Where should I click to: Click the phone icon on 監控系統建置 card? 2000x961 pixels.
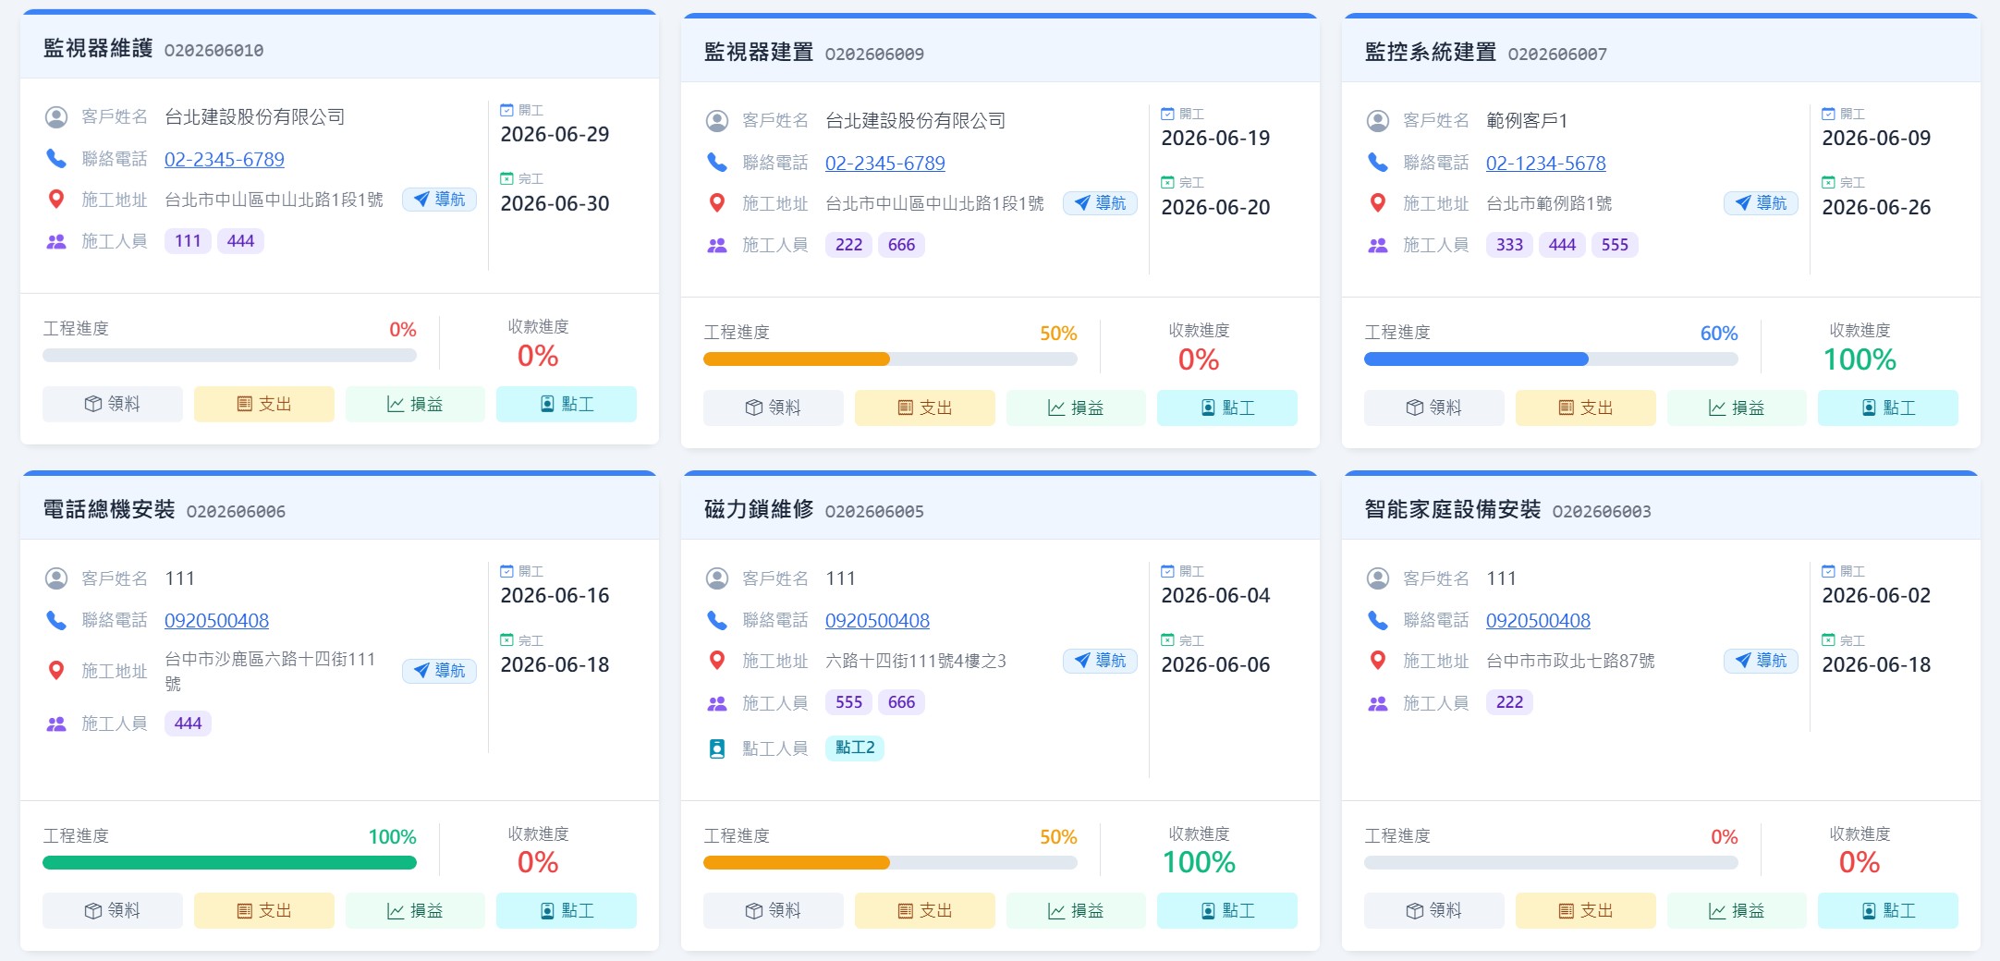[1378, 163]
